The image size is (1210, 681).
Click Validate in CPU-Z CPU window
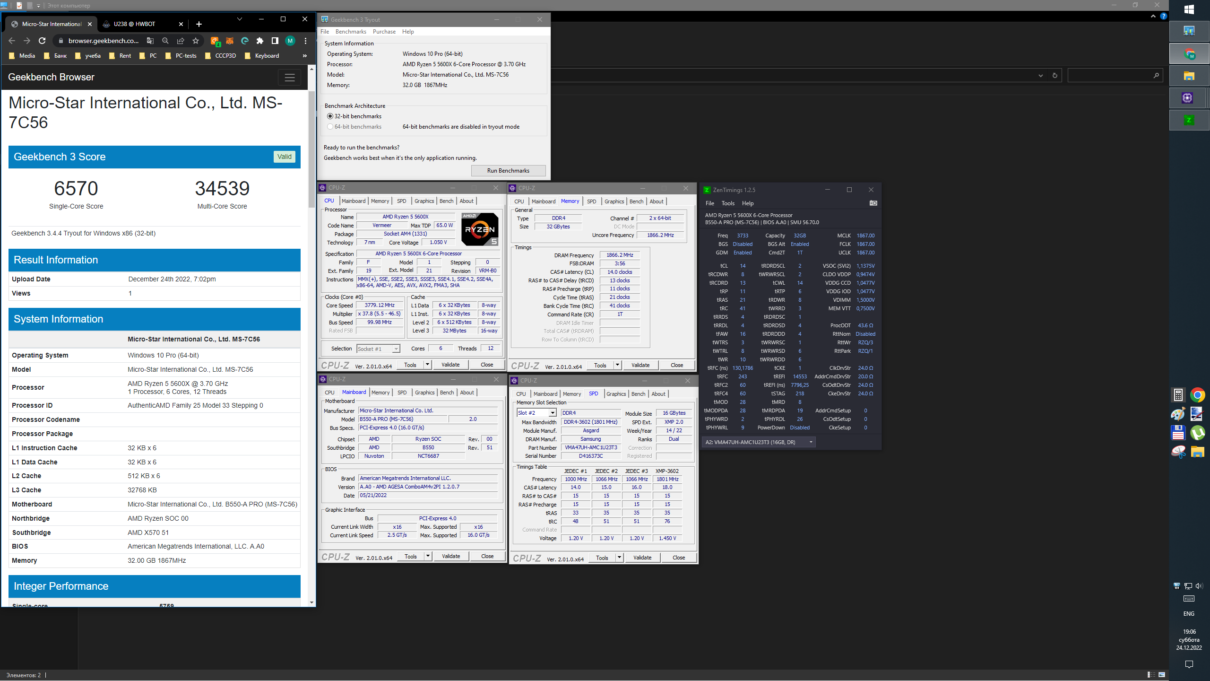pos(450,365)
